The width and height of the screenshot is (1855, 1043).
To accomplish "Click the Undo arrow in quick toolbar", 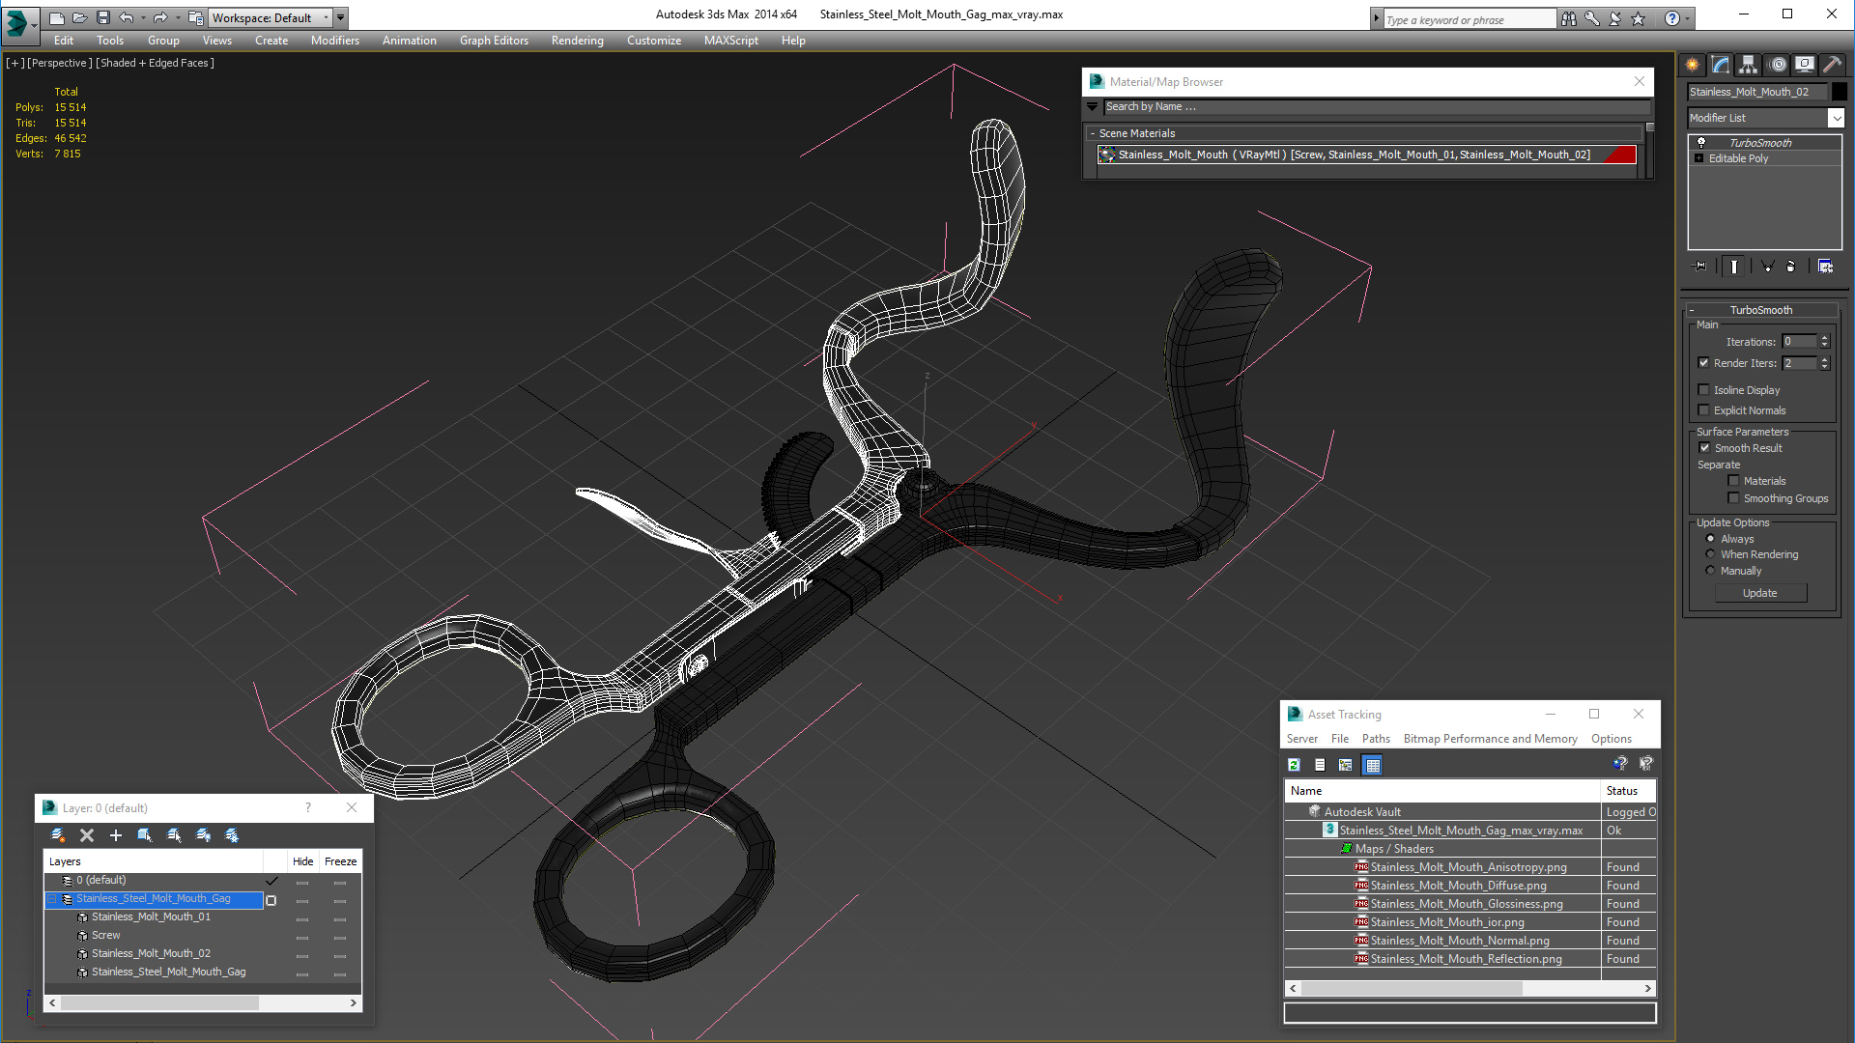I will pos(127,17).
